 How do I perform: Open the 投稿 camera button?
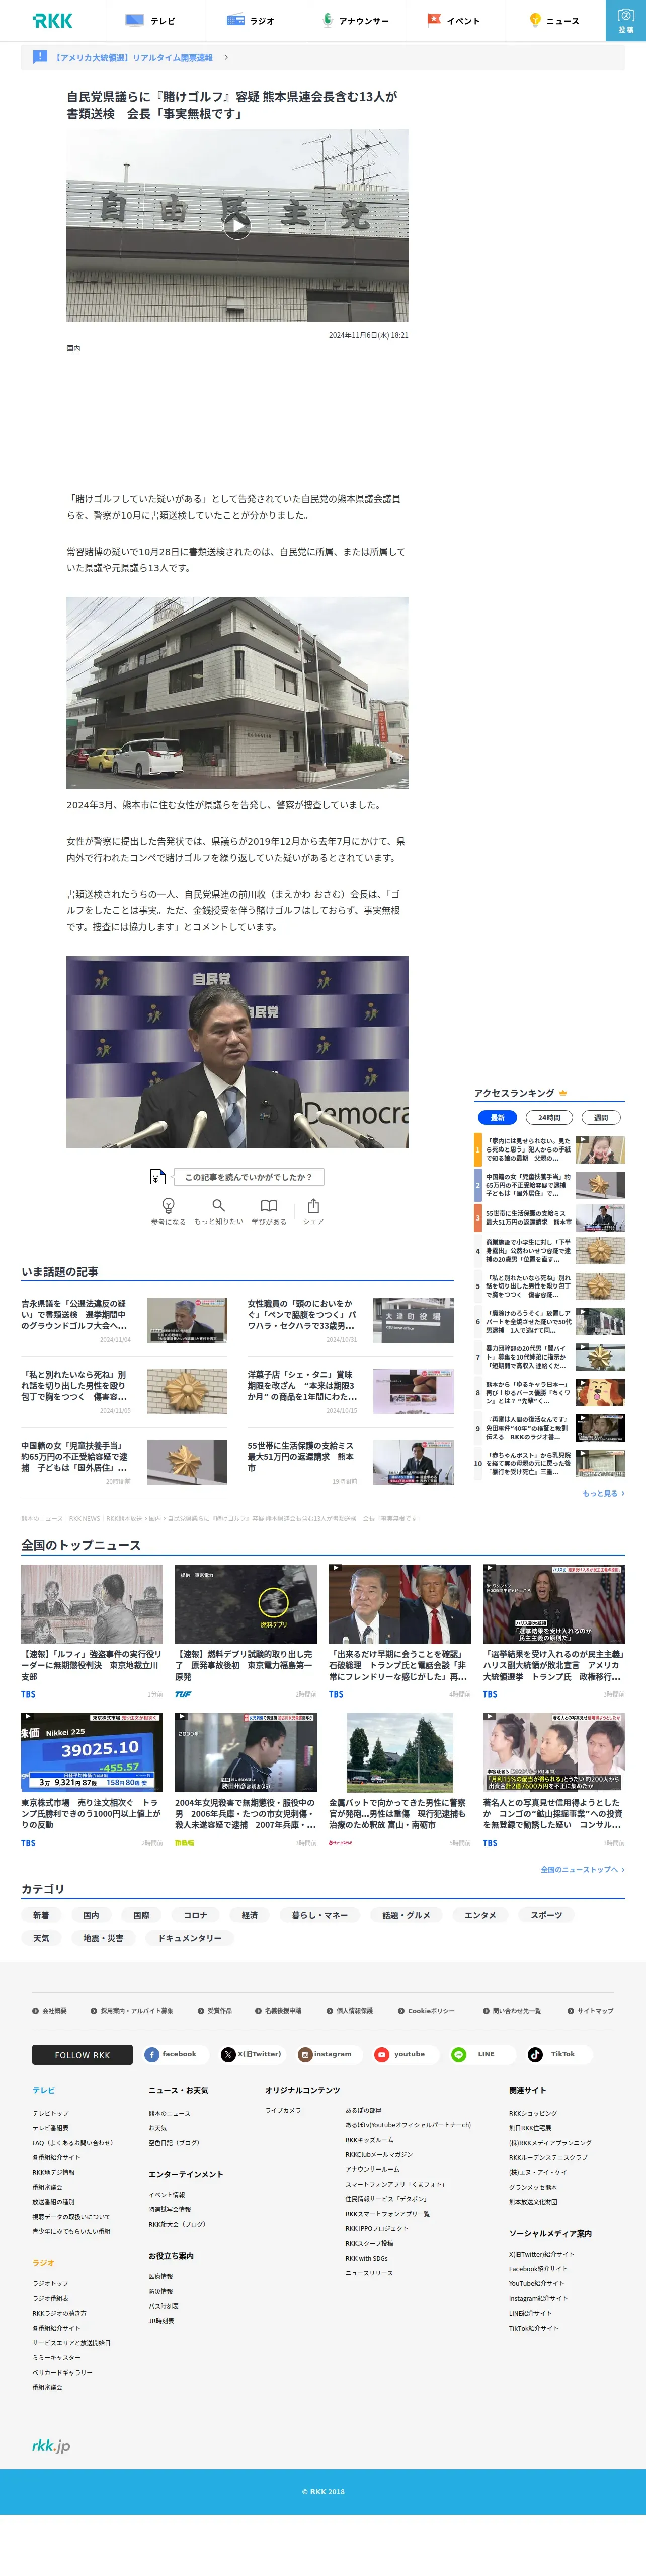626,20
